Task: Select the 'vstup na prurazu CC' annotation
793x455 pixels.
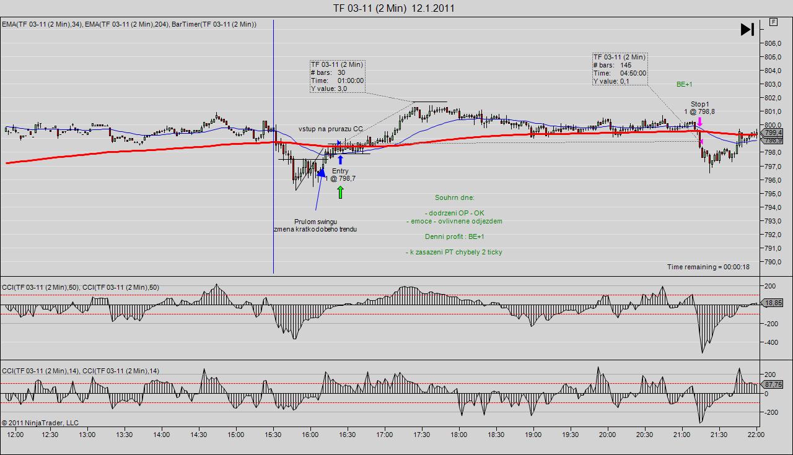Action: coord(331,129)
